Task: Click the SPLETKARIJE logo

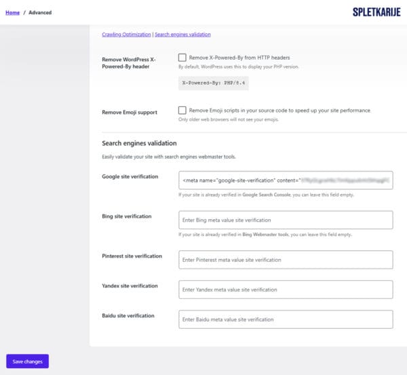Action: pos(376,12)
